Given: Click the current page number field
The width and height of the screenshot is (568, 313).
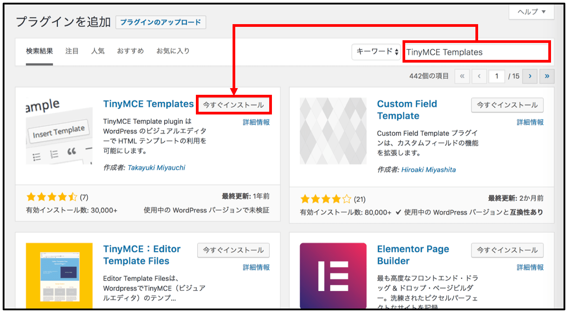Looking at the screenshot, I should click(x=496, y=76).
